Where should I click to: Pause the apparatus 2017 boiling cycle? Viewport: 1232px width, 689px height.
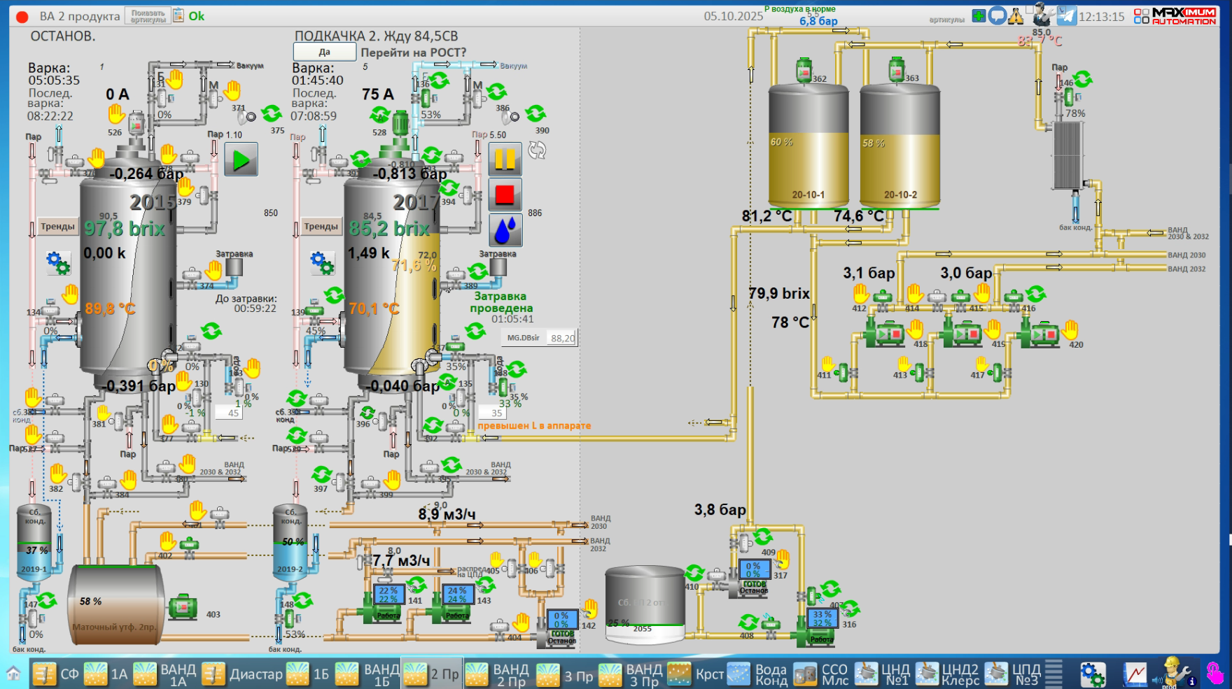click(x=505, y=159)
